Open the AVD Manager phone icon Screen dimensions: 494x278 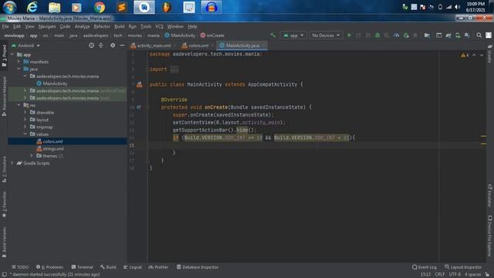click(458, 36)
